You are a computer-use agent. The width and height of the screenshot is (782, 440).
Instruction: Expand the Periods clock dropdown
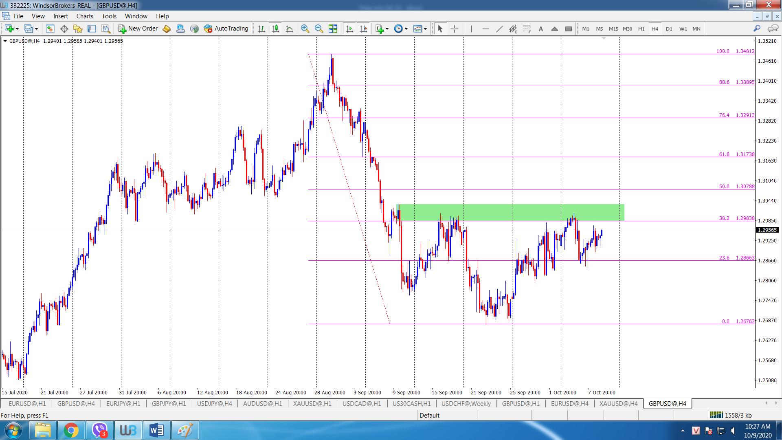[406, 29]
